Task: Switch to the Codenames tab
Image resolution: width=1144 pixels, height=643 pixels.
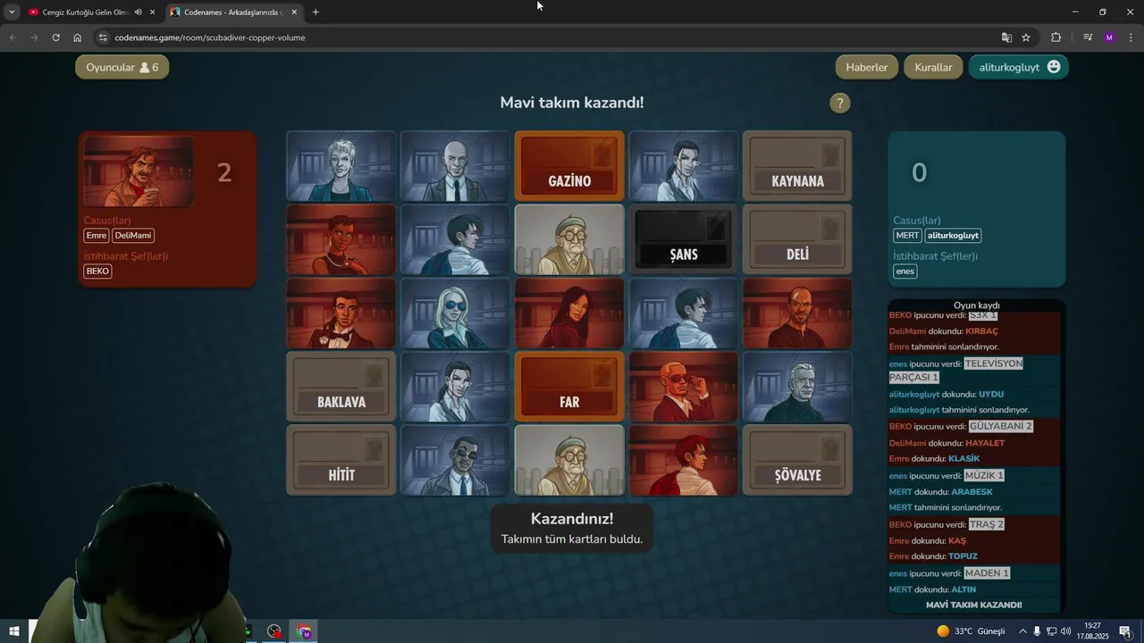Action: 234,13
